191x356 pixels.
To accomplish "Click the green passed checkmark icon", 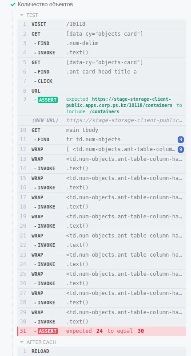I will click(x=13, y=4).
